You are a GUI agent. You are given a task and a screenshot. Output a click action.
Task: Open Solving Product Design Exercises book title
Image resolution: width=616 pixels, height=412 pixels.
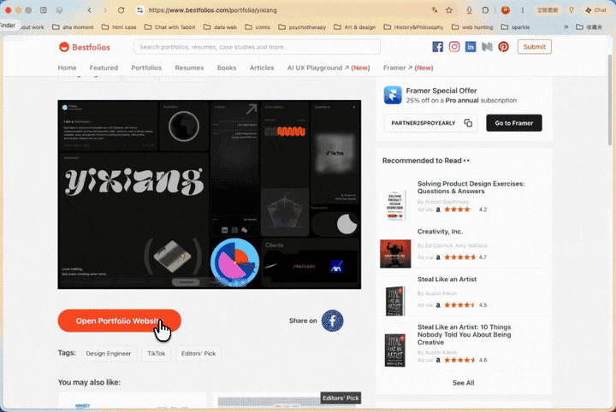[x=471, y=187]
